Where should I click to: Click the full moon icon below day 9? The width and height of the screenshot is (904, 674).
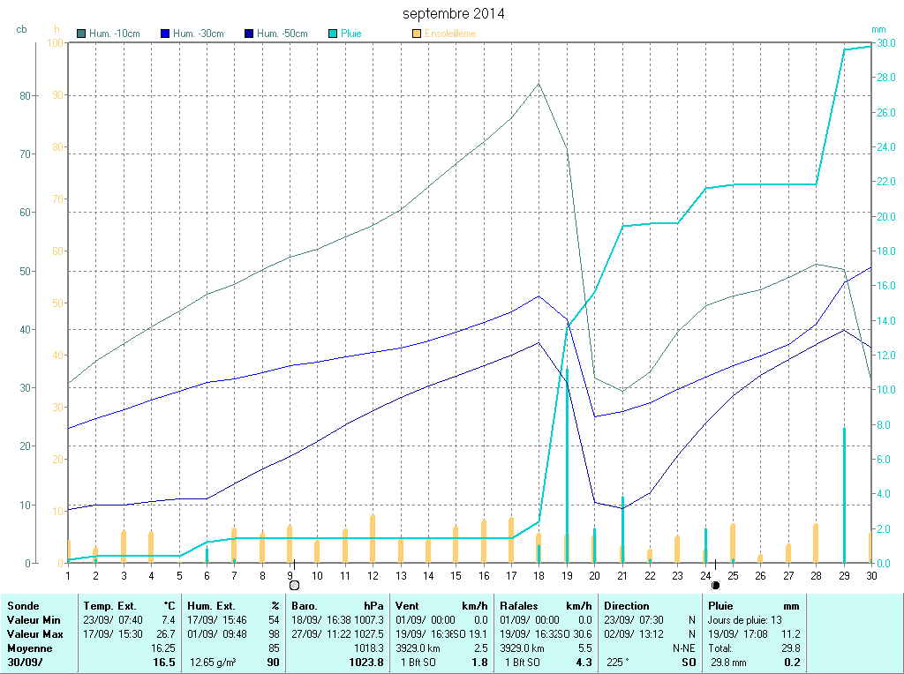coord(294,585)
